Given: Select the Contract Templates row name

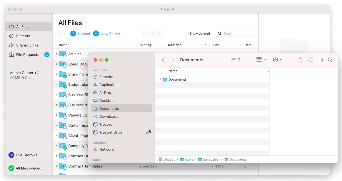Looking at the screenshot, I should tap(85, 166).
